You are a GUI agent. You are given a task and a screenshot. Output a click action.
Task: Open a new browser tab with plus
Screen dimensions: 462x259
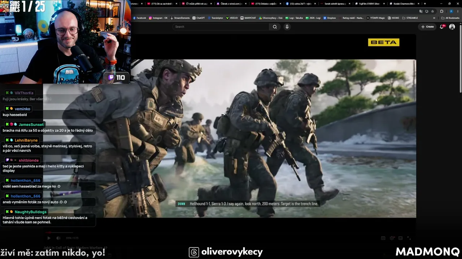[425, 4]
